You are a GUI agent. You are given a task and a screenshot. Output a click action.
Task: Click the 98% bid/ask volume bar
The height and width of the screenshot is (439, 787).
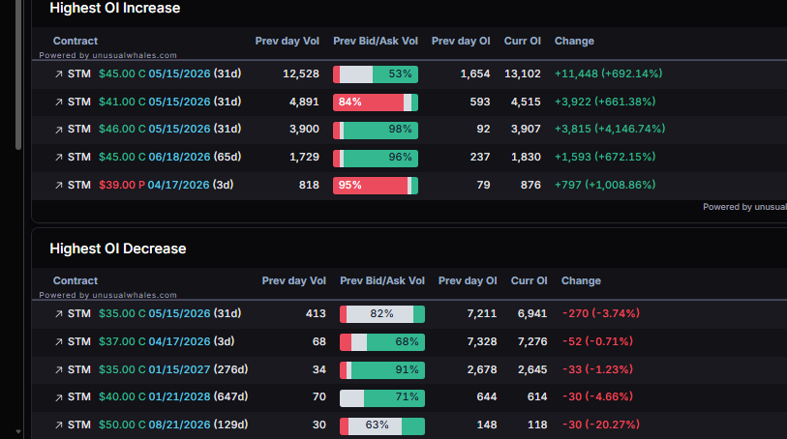376,130
